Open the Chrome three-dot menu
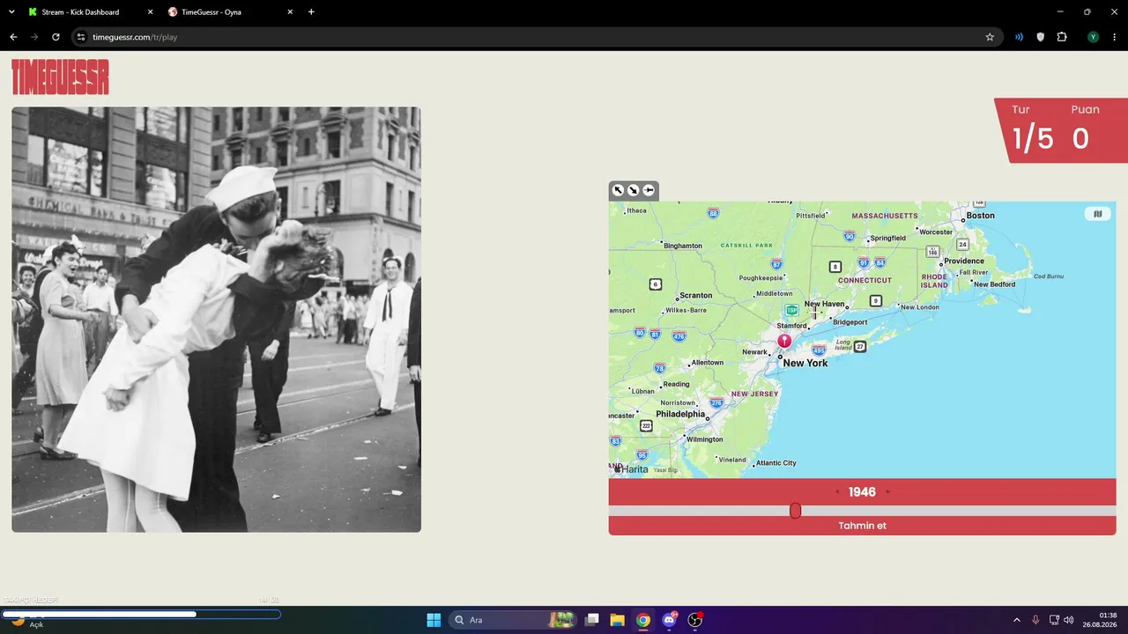This screenshot has height=634, width=1128. point(1114,37)
